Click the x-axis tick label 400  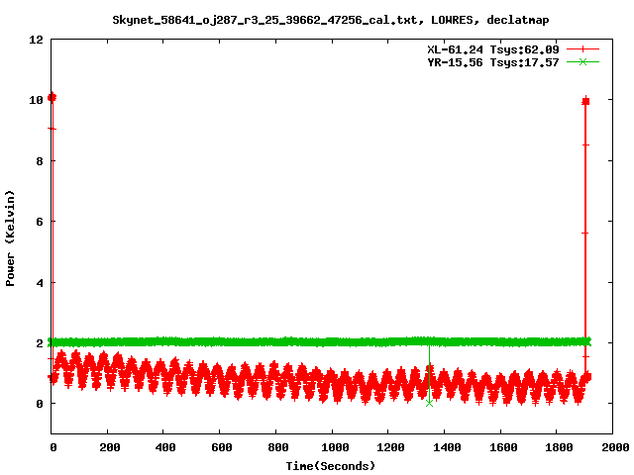click(x=165, y=447)
